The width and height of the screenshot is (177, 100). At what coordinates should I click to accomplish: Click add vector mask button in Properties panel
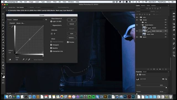(166, 79)
